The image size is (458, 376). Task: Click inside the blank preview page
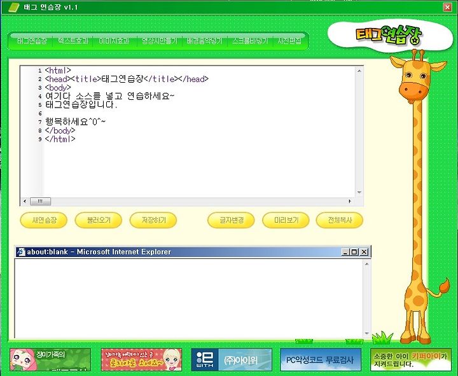click(188, 298)
